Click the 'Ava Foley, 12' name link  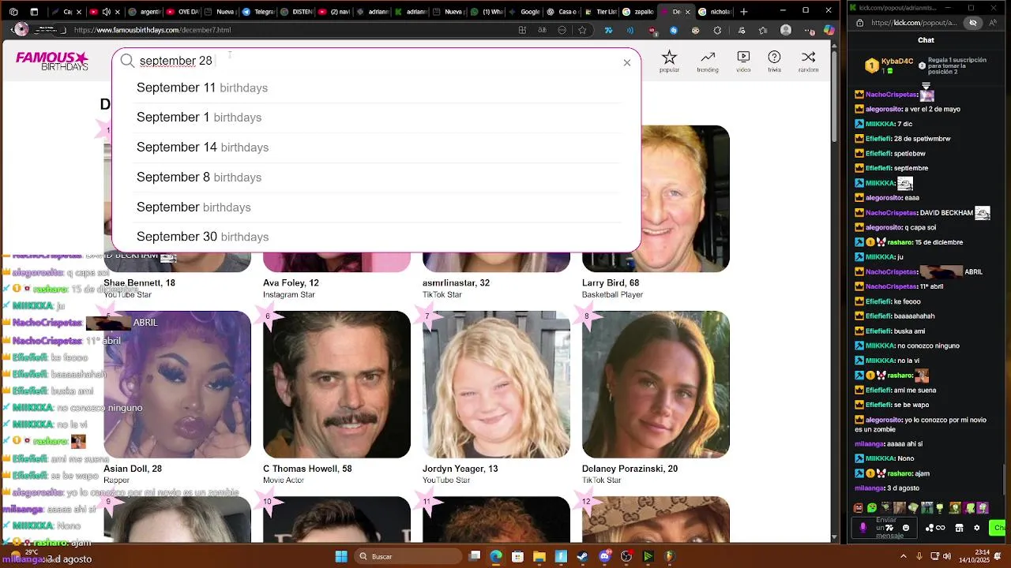click(291, 282)
